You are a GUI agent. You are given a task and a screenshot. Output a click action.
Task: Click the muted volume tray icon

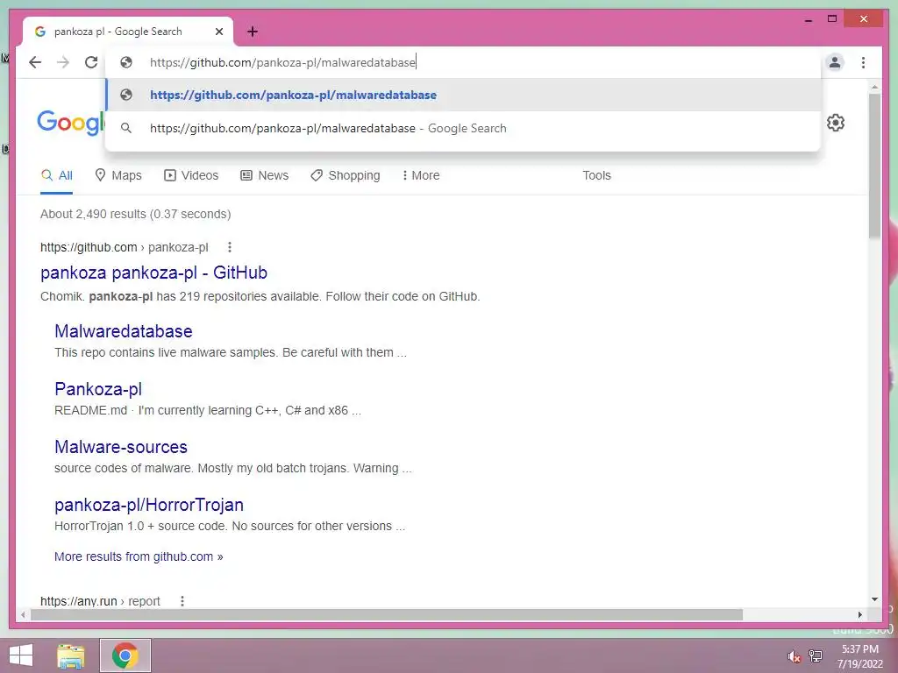(794, 656)
